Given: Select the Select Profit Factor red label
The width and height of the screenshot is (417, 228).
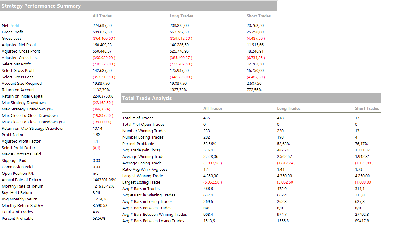Looking at the screenshot, I should coord(18,148).
